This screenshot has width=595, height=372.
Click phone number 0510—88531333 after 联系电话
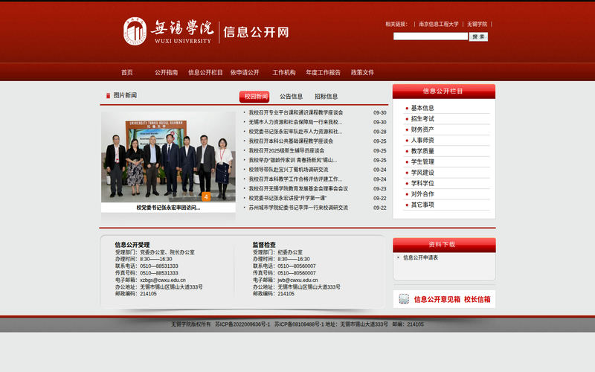pyautogui.click(x=158, y=266)
